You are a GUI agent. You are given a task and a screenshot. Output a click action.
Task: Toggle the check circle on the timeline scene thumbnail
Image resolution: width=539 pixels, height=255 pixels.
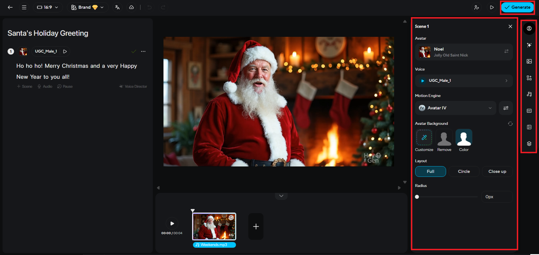(x=231, y=218)
